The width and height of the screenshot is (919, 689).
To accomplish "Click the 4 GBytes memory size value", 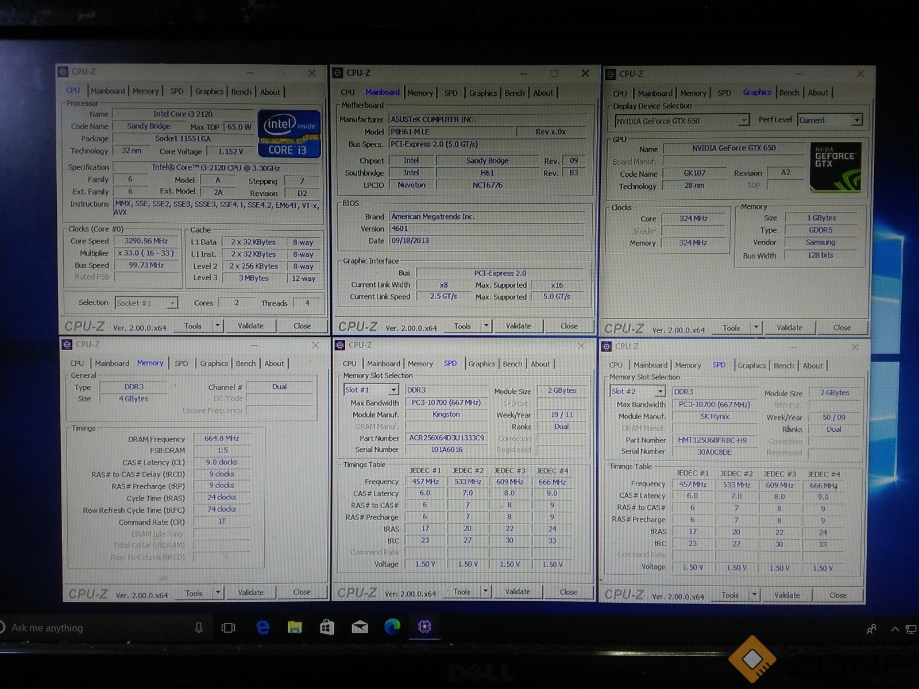I will tap(133, 398).
